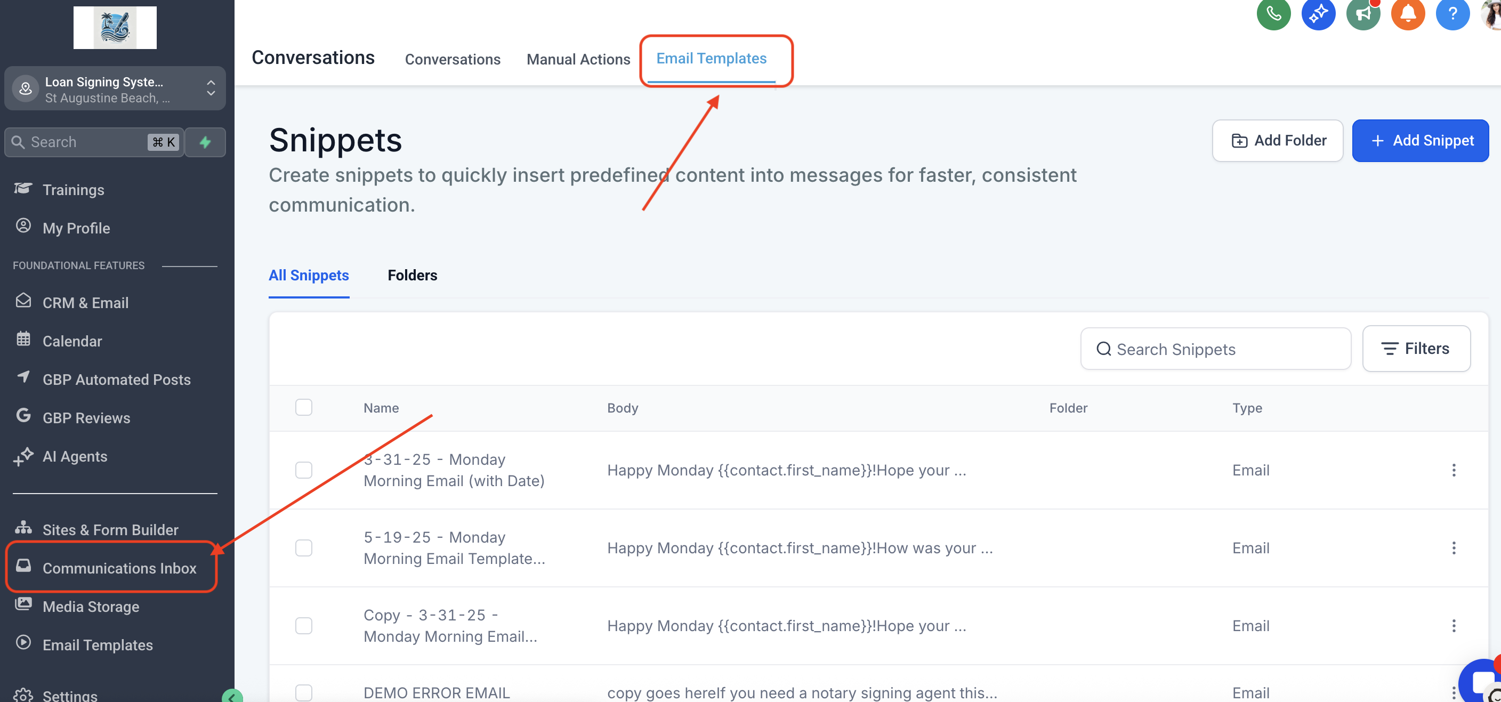Click the green phone dialer icon
This screenshot has width=1501, height=702.
point(1273,13)
